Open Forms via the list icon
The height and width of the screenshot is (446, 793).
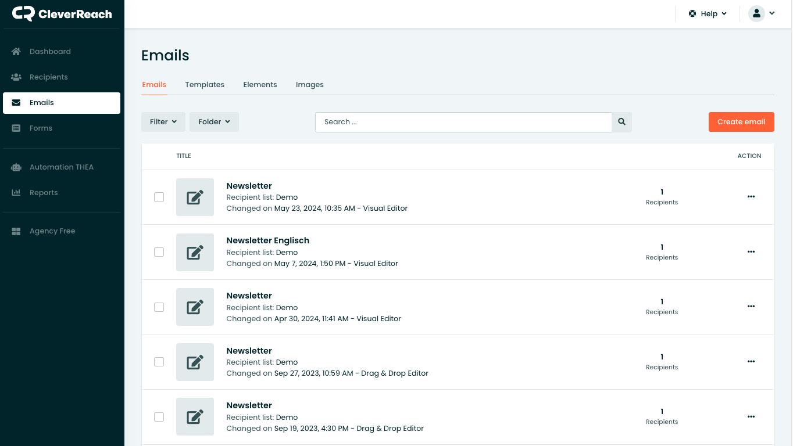(x=16, y=128)
